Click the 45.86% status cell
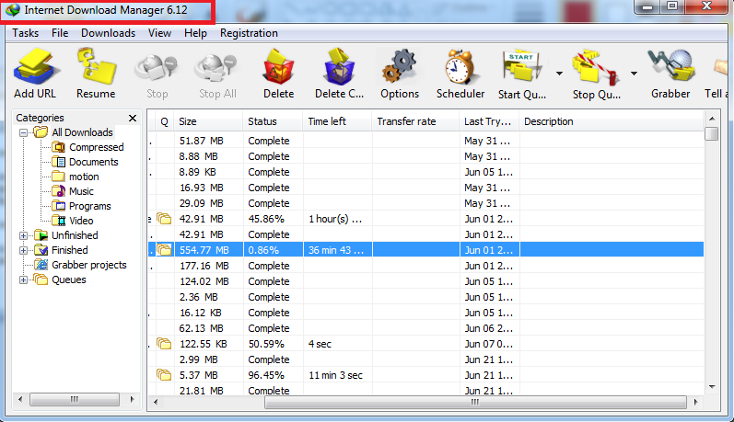 (273, 219)
